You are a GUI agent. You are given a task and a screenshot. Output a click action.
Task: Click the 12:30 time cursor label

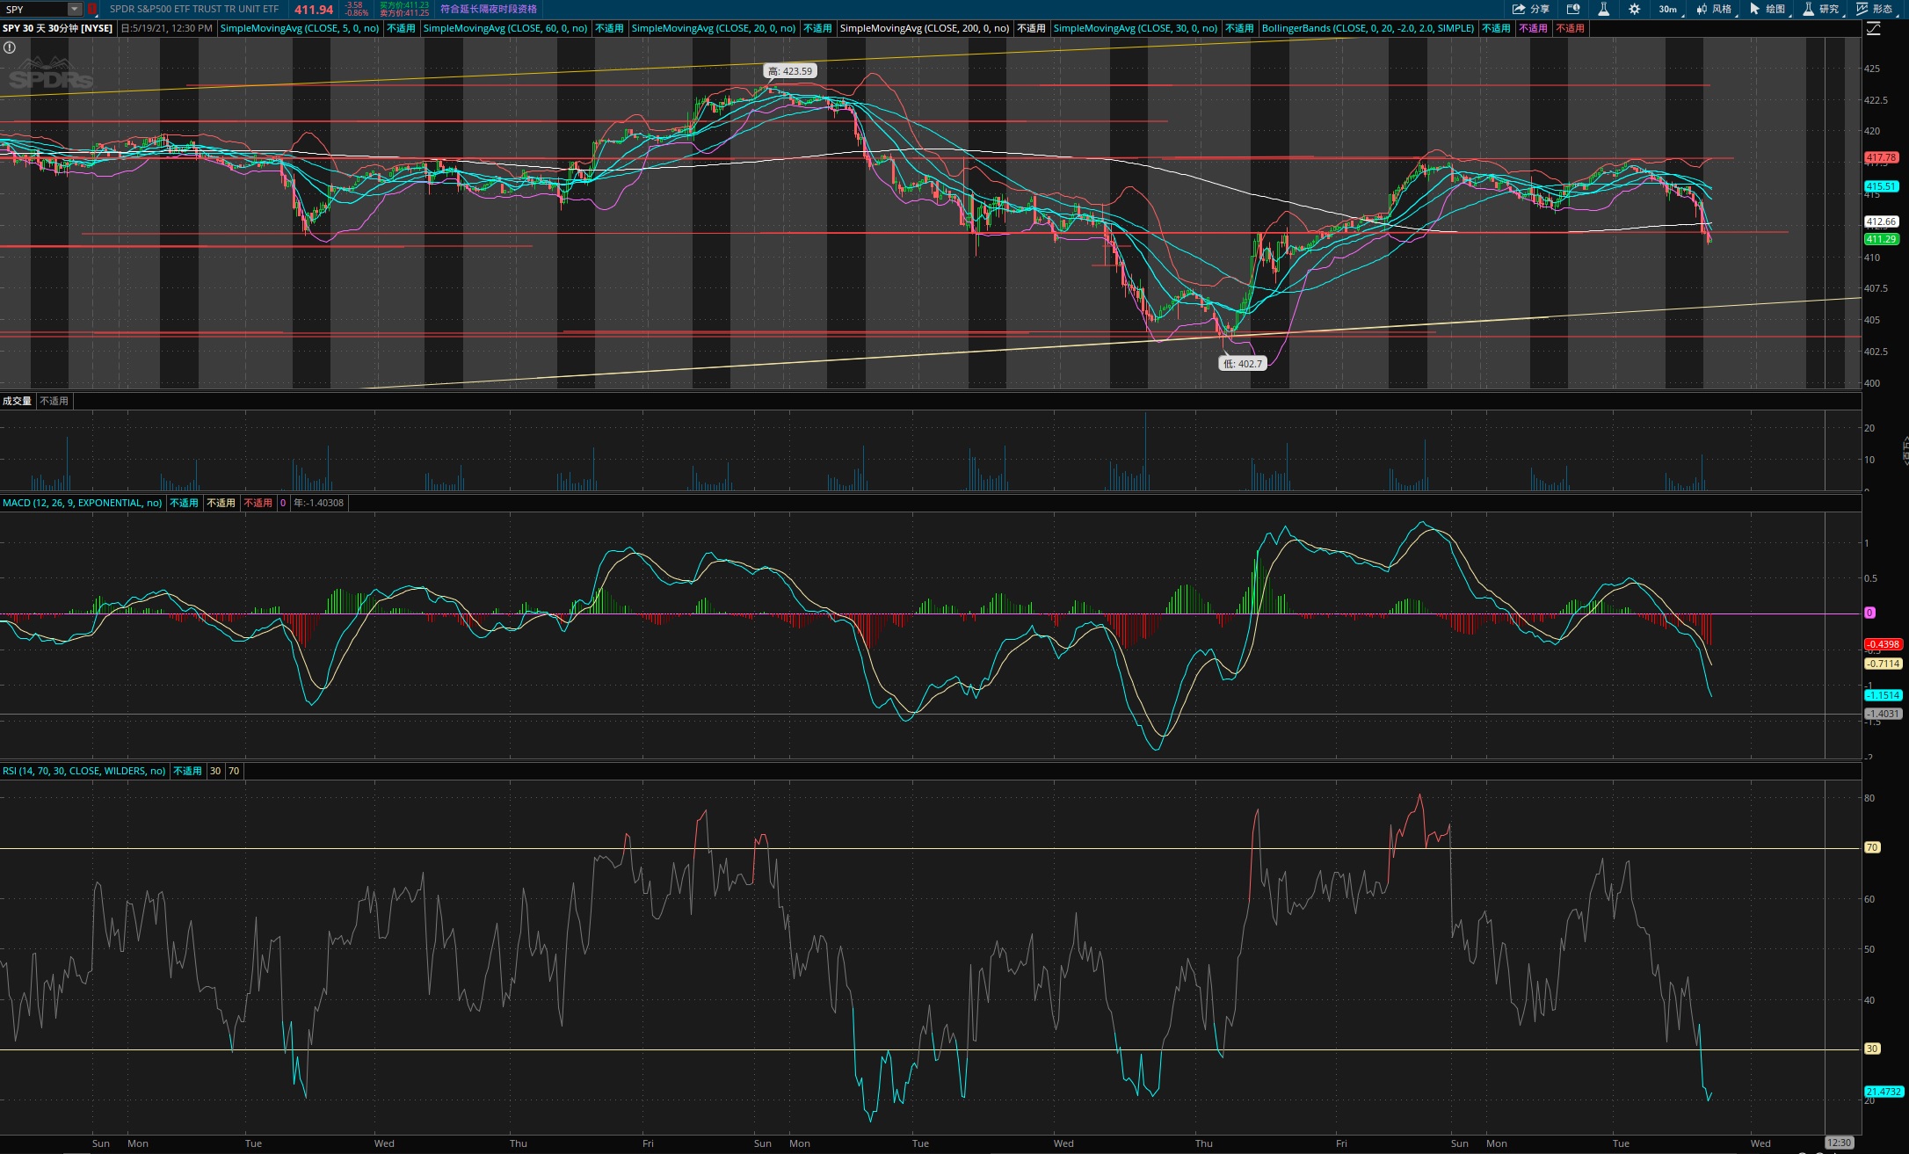coord(1839,1143)
